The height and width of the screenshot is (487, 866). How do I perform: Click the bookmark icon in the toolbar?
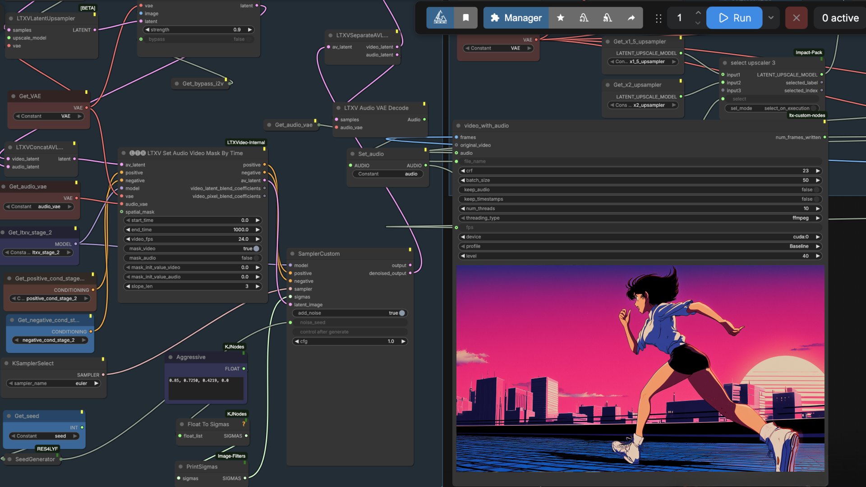(466, 18)
